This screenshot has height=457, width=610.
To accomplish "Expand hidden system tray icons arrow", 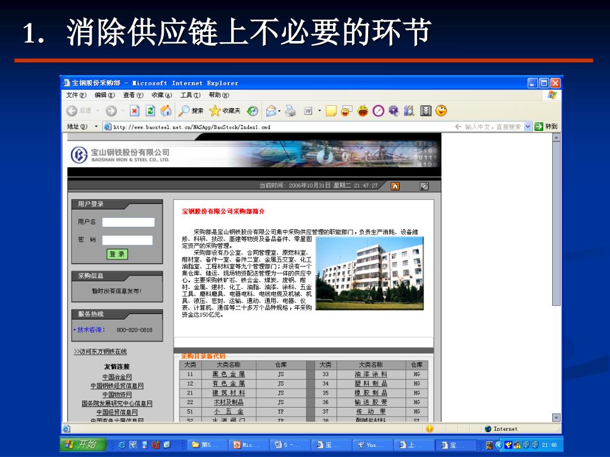I will [499, 445].
